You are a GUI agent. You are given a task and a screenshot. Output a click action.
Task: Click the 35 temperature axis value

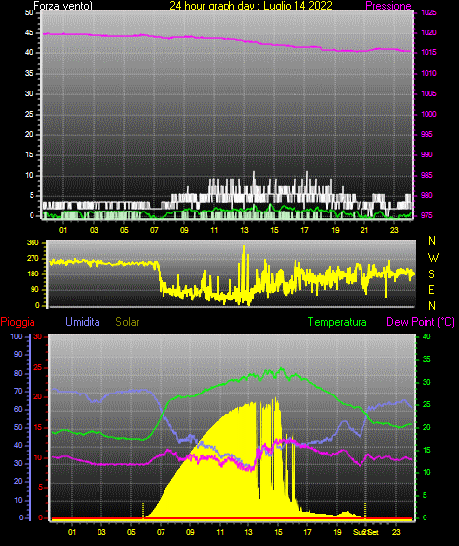pos(426,359)
